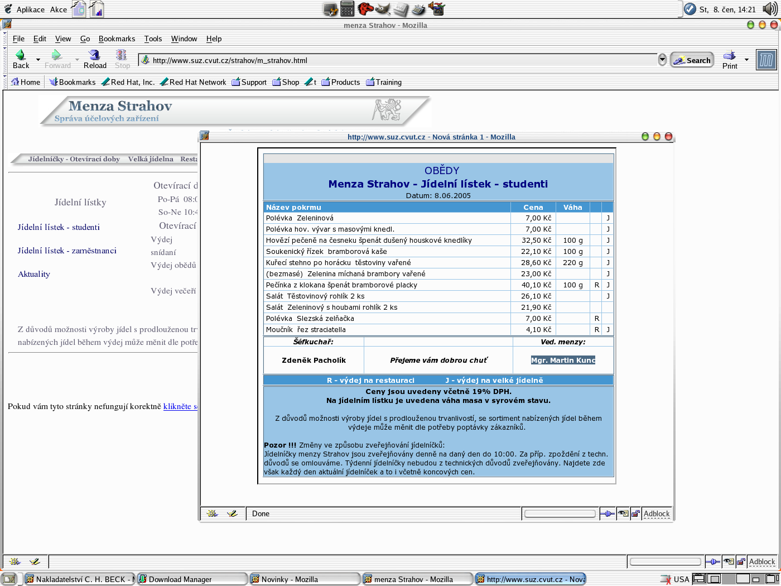The width and height of the screenshot is (781, 586).
Task: Toggle the cookie eye icon in main status bar
Action: point(728,561)
